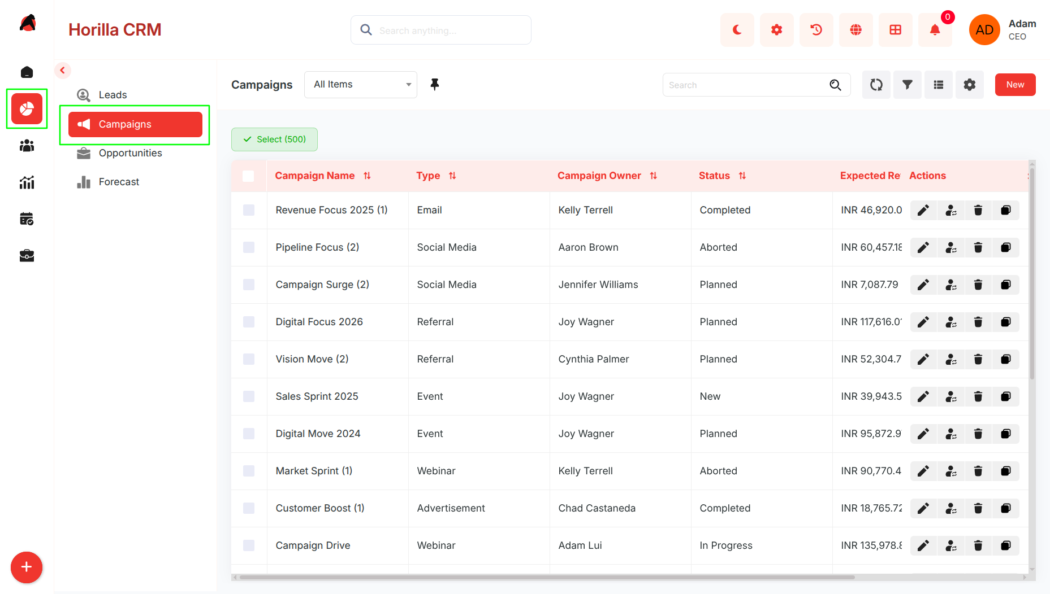Open table column settings gear
Screen dimensions: 1050x594
[969, 85]
